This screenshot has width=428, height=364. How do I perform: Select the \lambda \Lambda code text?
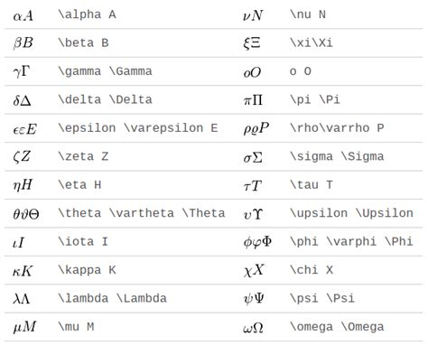(x=112, y=298)
